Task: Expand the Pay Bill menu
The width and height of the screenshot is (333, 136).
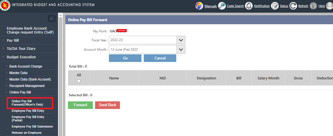Action: point(13,41)
